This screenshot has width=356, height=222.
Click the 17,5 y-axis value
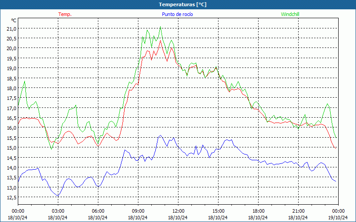click(12, 98)
